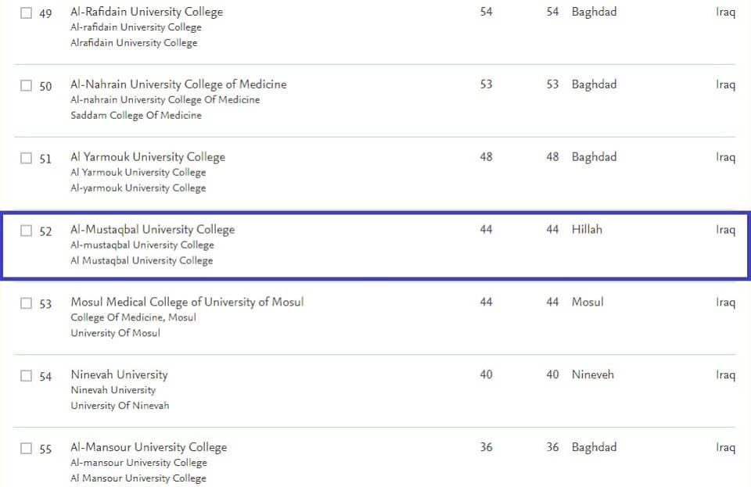The width and height of the screenshot is (751, 487).
Task: Click the first document count 48 for Al Yarmouk
Action: 486,157
